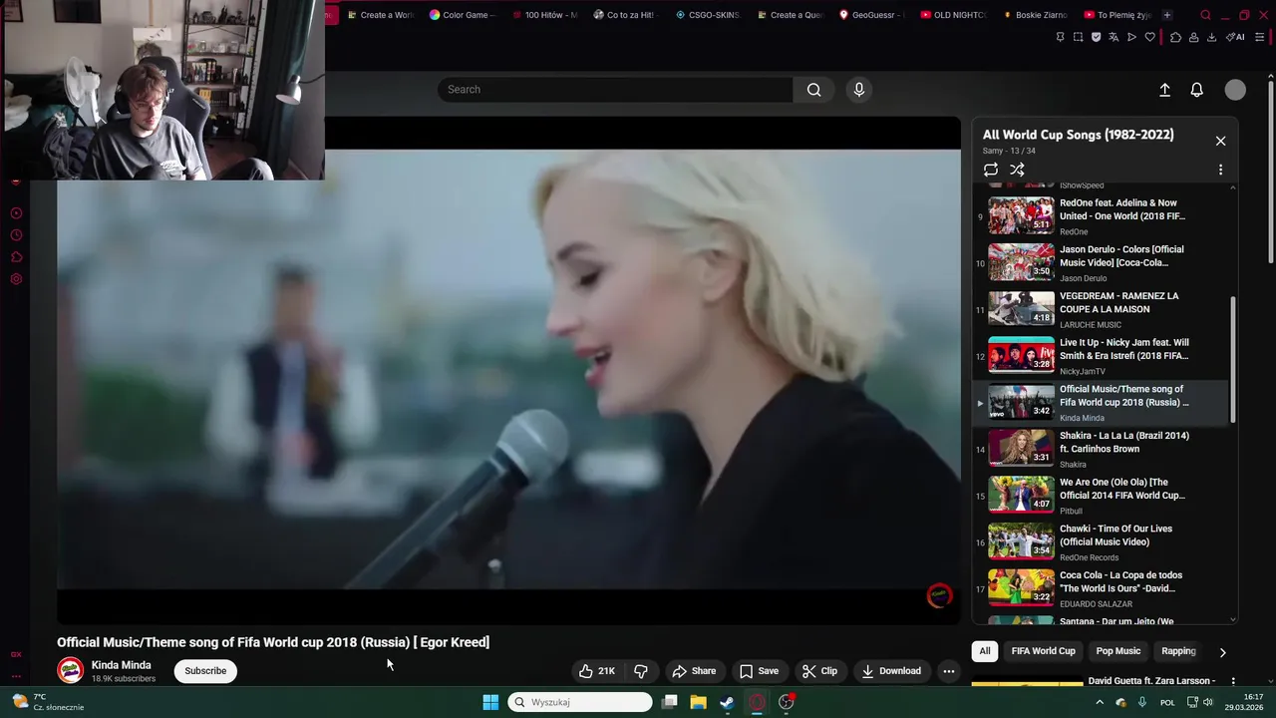Open the send/flow arrow icon
This screenshot has width=1276, height=718.
[x=1131, y=37]
